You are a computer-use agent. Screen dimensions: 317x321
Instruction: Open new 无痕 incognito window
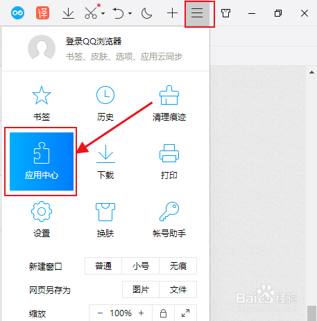[178, 266]
